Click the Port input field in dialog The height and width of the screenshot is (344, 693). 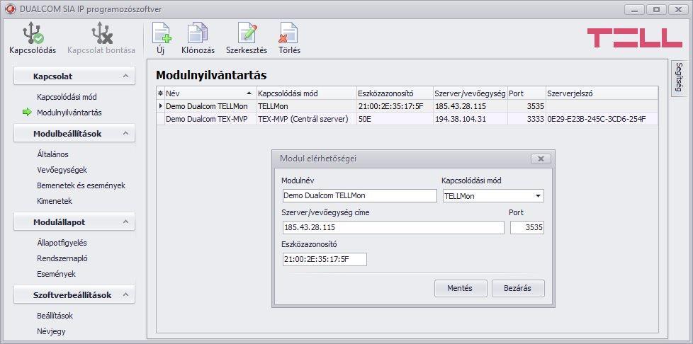[526, 227]
